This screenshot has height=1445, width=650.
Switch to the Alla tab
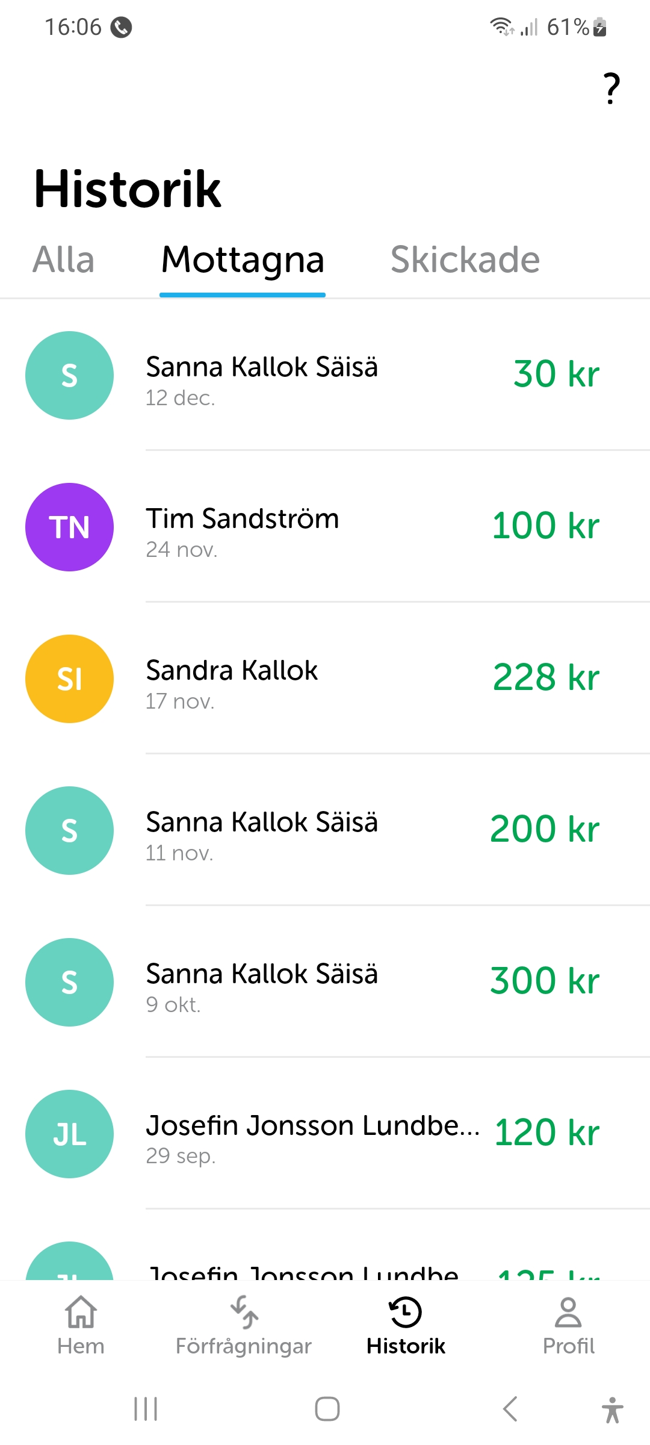coord(64,260)
